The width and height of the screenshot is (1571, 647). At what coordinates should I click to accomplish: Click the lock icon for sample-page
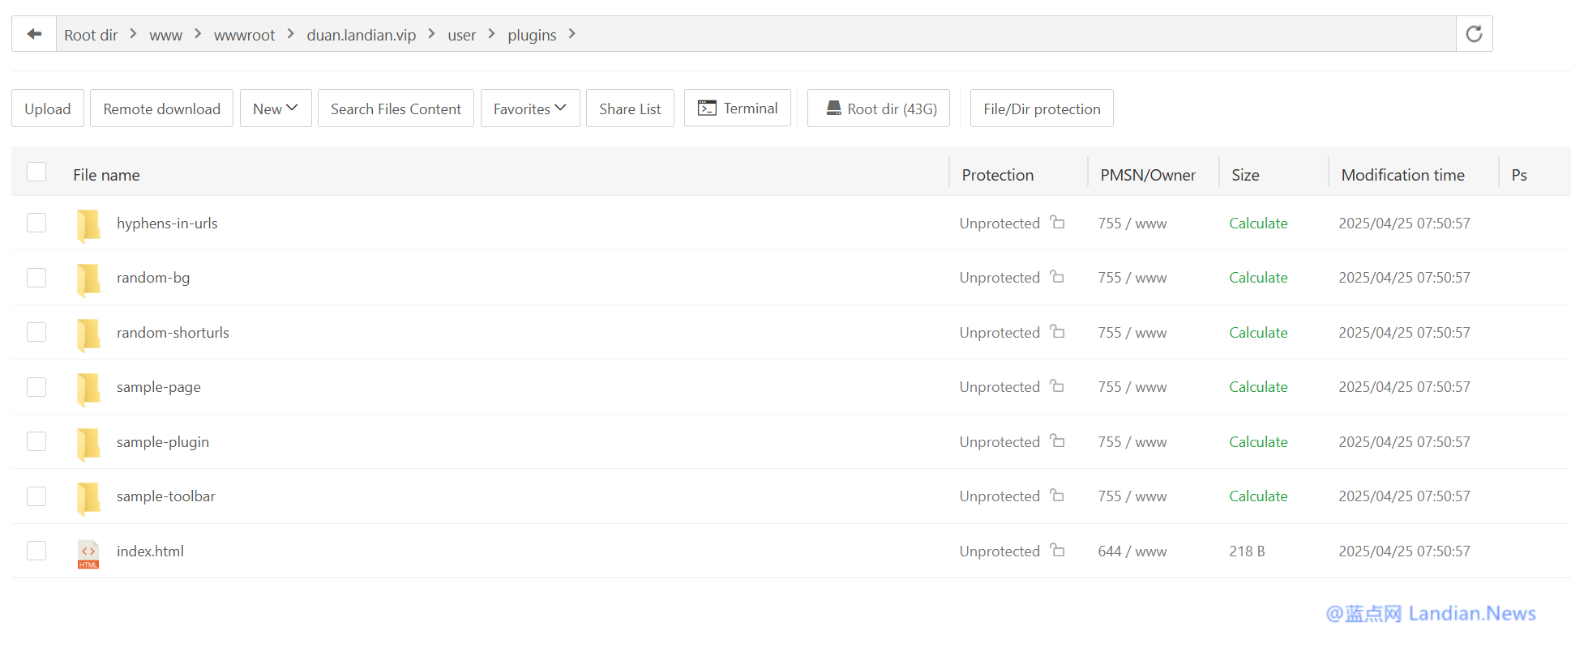click(x=1057, y=386)
